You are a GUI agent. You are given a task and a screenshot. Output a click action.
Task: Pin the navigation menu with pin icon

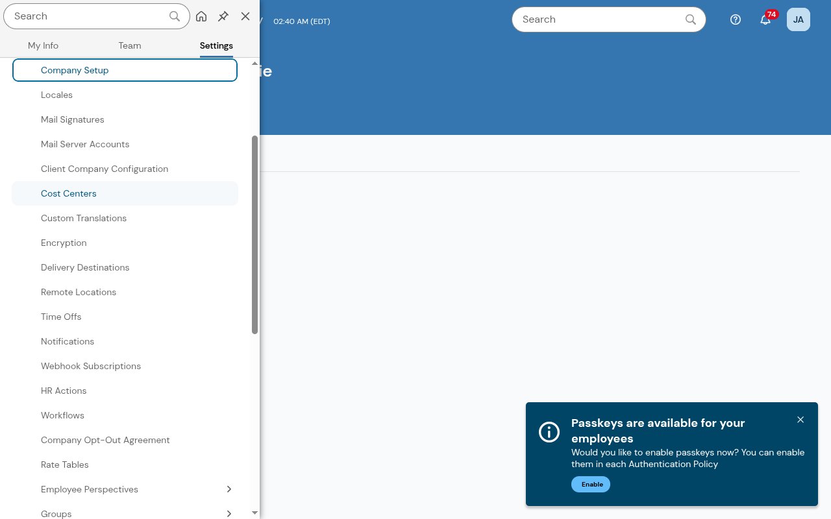(223, 16)
